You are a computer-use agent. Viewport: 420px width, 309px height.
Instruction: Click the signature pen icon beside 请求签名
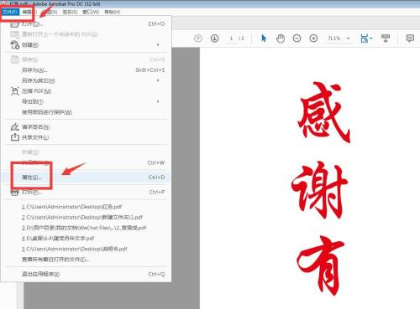click(14, 127)
